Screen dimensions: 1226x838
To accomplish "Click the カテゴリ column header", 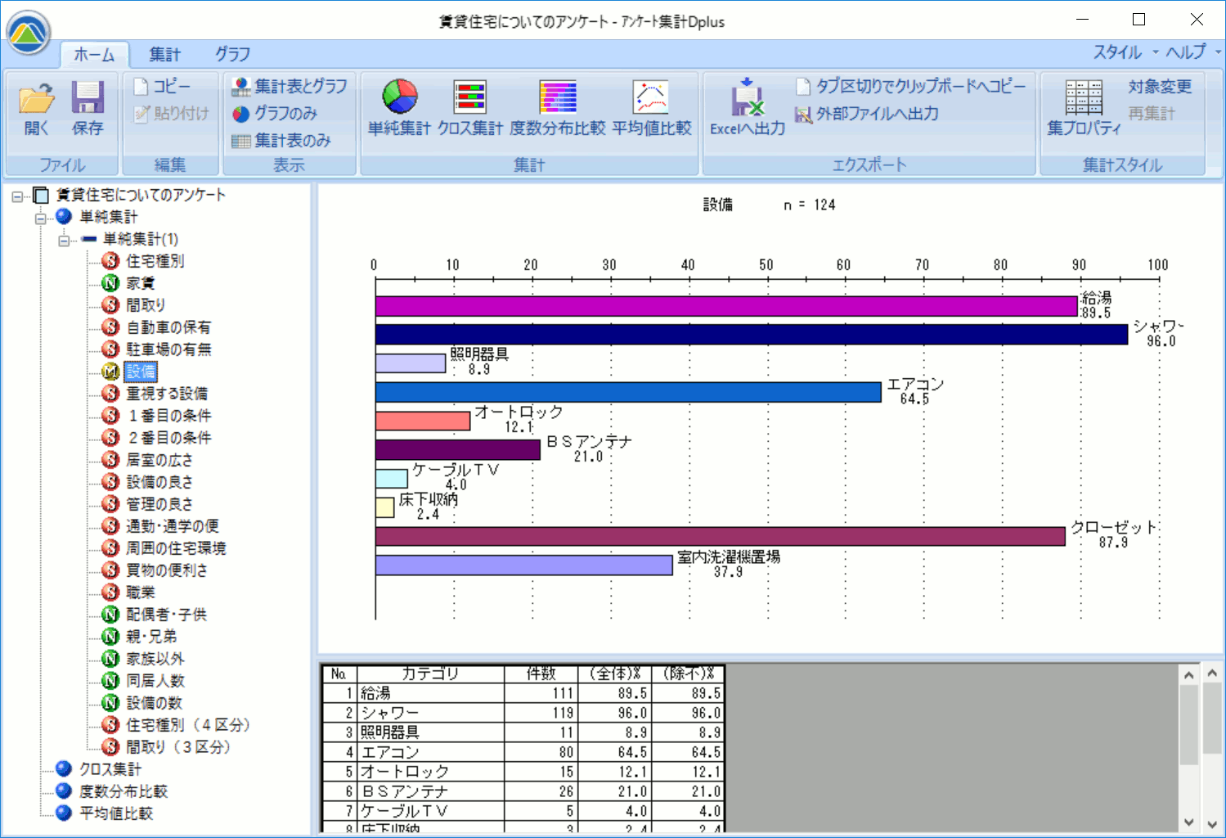I will [430, 674].
